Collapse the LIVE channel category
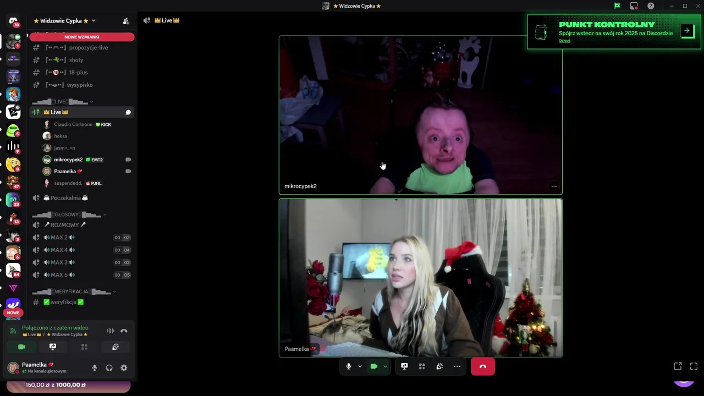The height and width of the screenshot is (396, 704). click(63, 102)
